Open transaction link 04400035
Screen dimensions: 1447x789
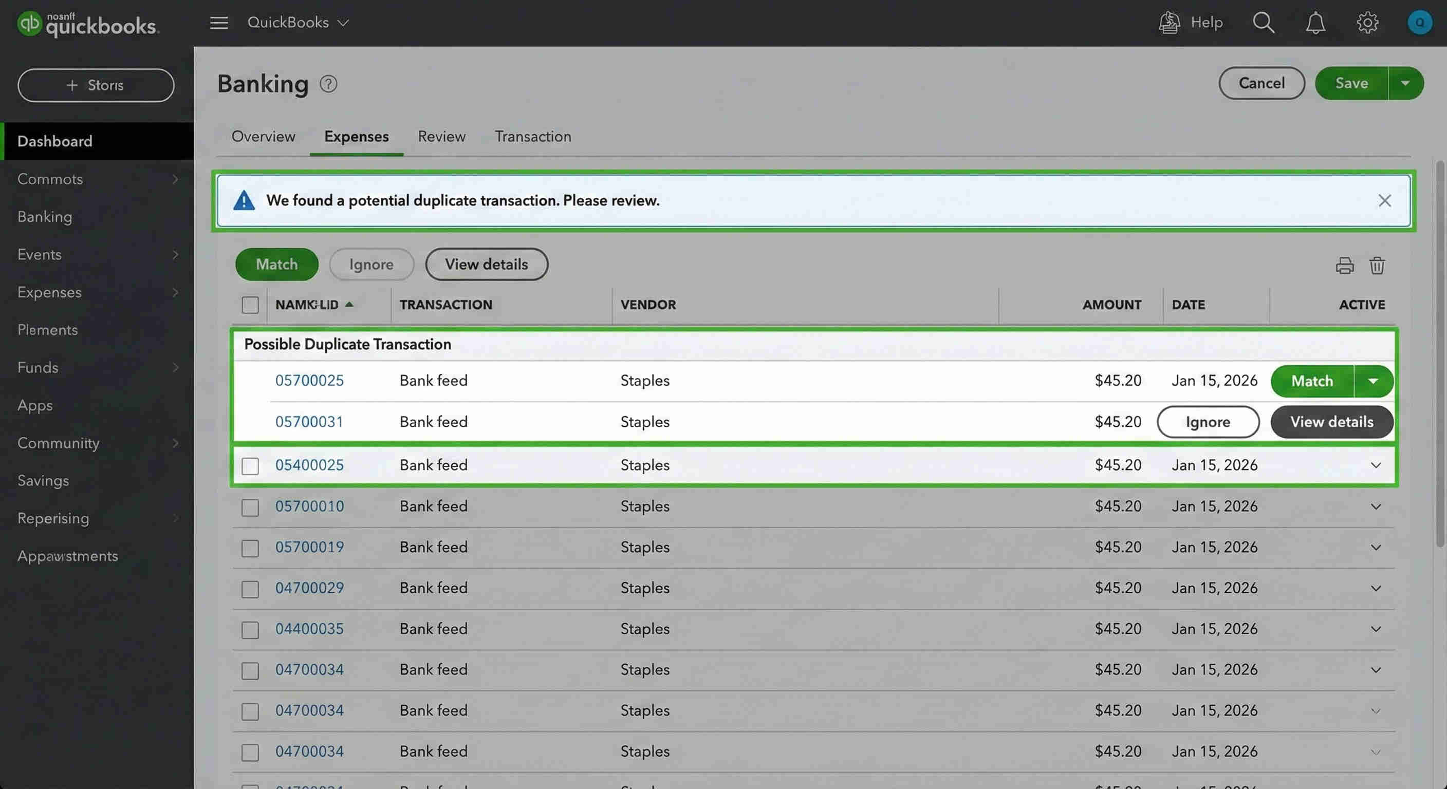pos(309,629)
